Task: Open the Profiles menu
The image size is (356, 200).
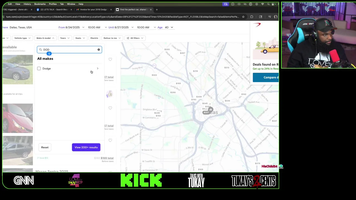Action: (53, 4)
